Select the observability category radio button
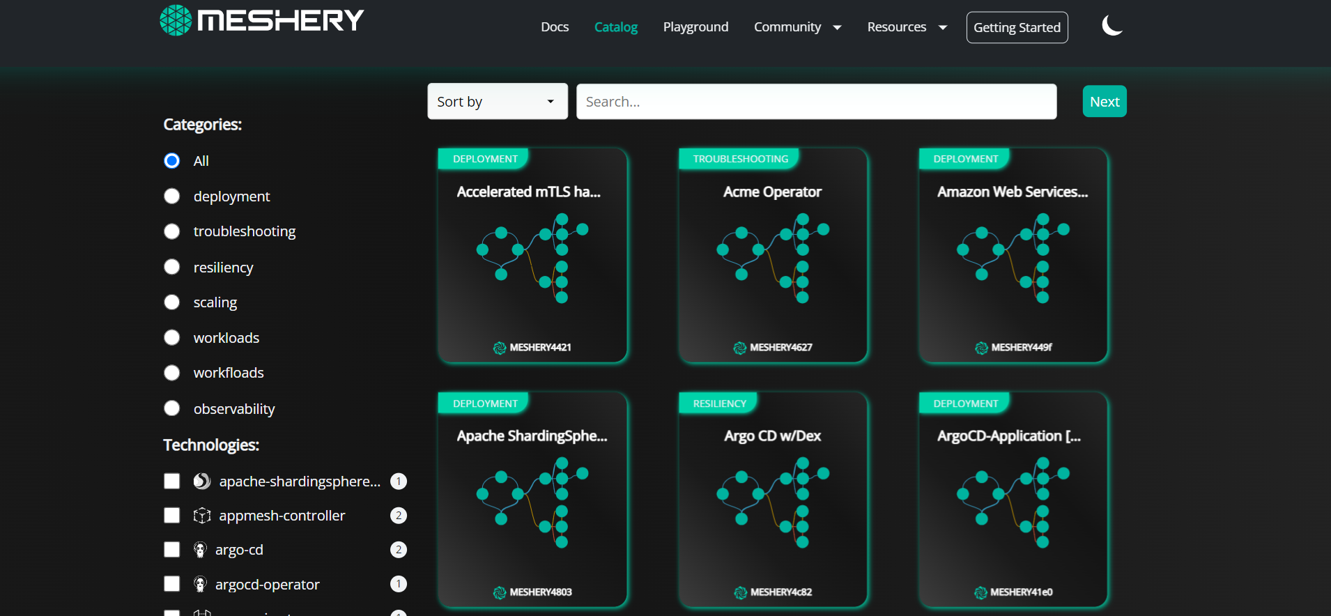1331x616 pixels. point(172,408)
